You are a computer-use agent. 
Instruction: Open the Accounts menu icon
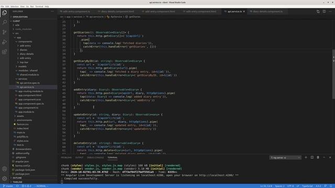[5, 169]
